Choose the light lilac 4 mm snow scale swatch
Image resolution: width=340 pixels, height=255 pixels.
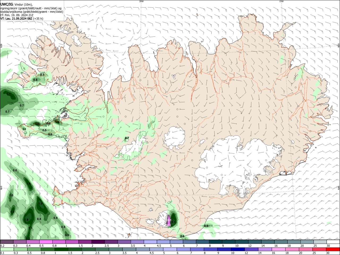[150, 242]
